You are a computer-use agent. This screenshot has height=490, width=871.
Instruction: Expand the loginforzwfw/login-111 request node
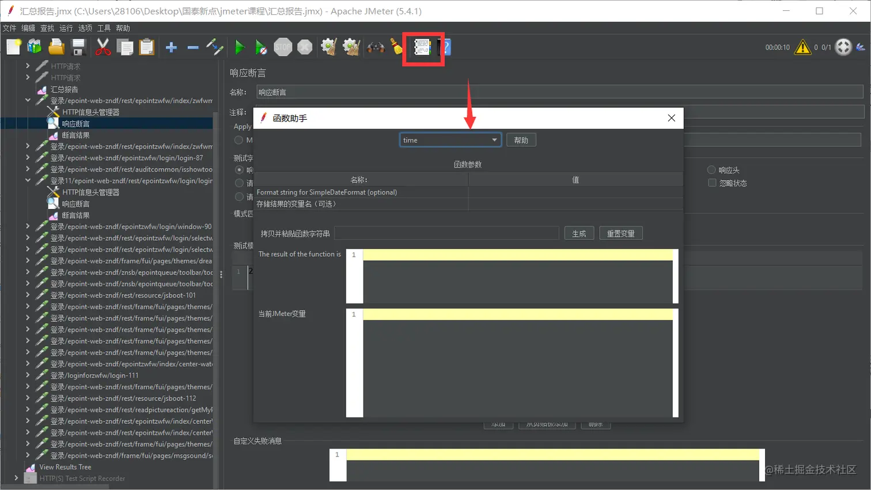(x=28, y=375)
